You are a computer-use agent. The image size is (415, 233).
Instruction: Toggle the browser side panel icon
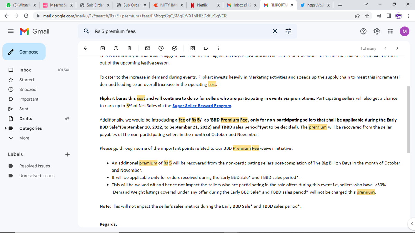(x=388, y=16)
